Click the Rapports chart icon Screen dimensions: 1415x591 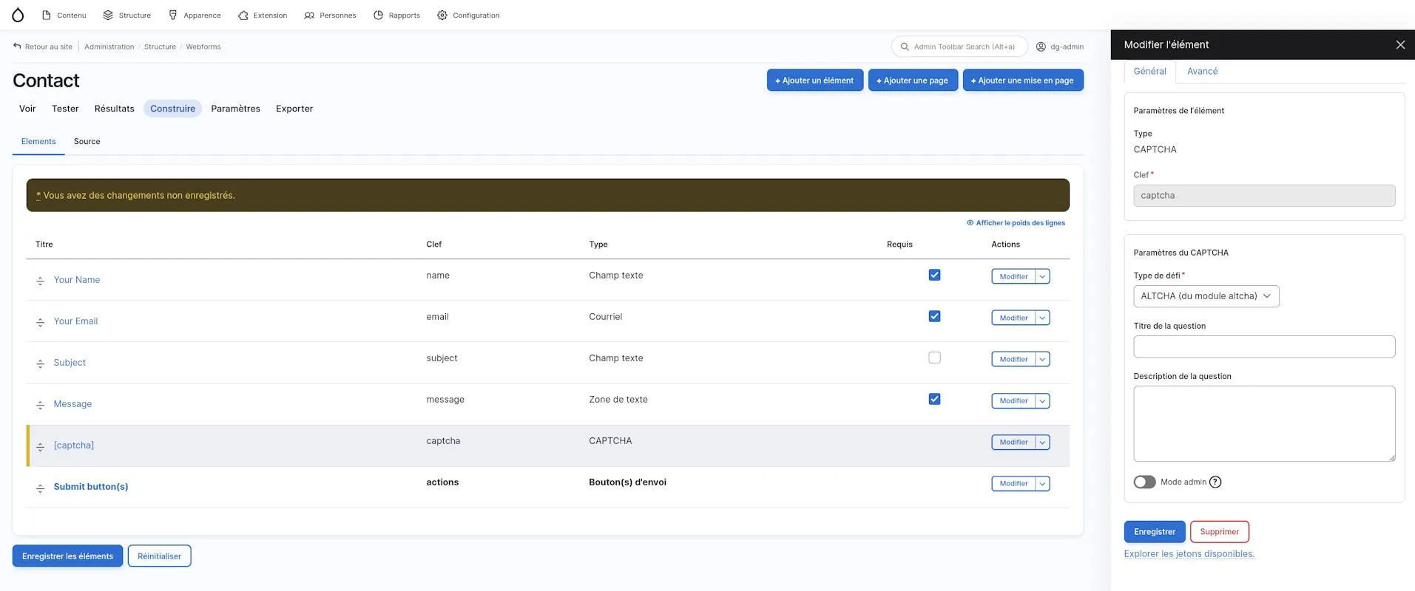[x=379, y=15]
